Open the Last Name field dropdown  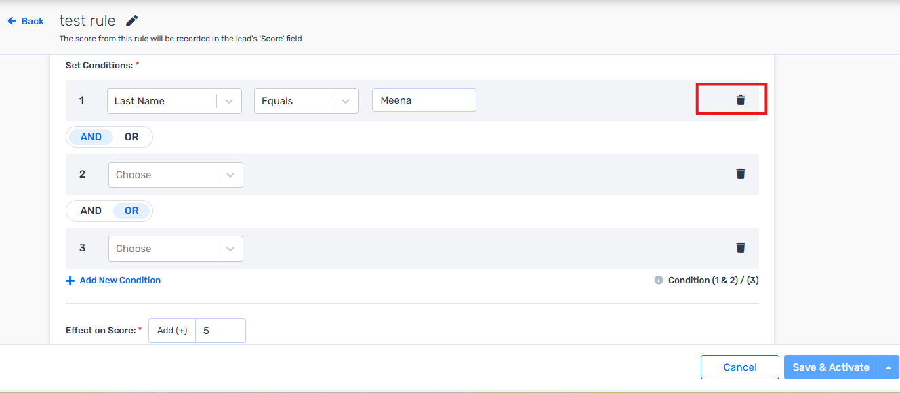[x=175, y=101]
